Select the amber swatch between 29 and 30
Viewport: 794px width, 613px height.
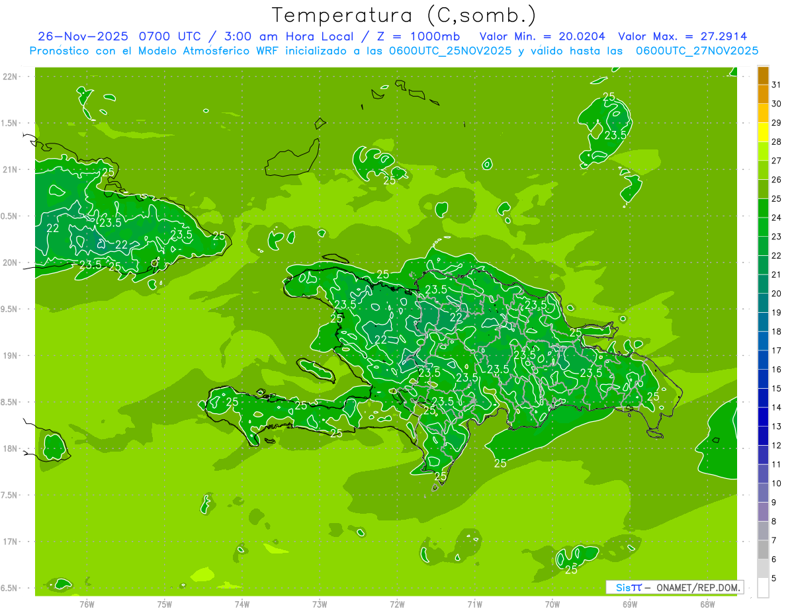(x=764, y=113)
